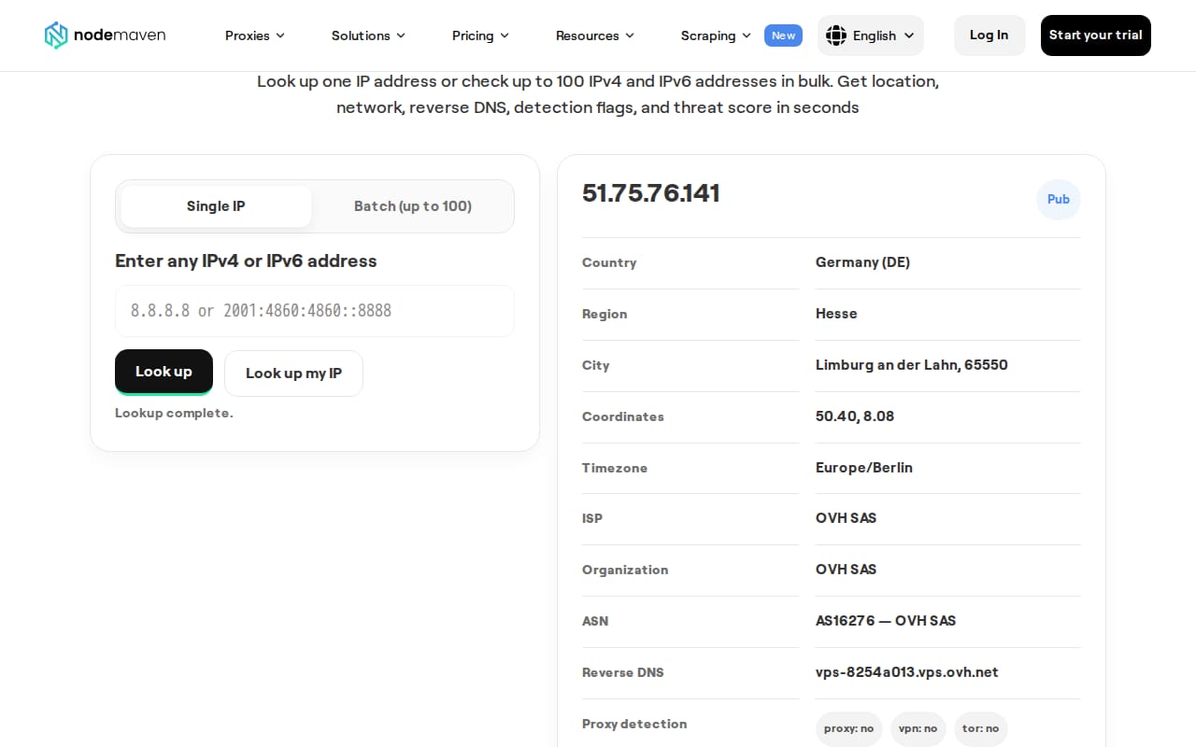Viewport: 1196px width, 747px height.
Task: Switch to the Batch (up to 100) tab
Action: (413, 206)
